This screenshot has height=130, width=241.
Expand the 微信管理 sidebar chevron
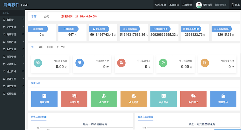[x=23, y=56]
